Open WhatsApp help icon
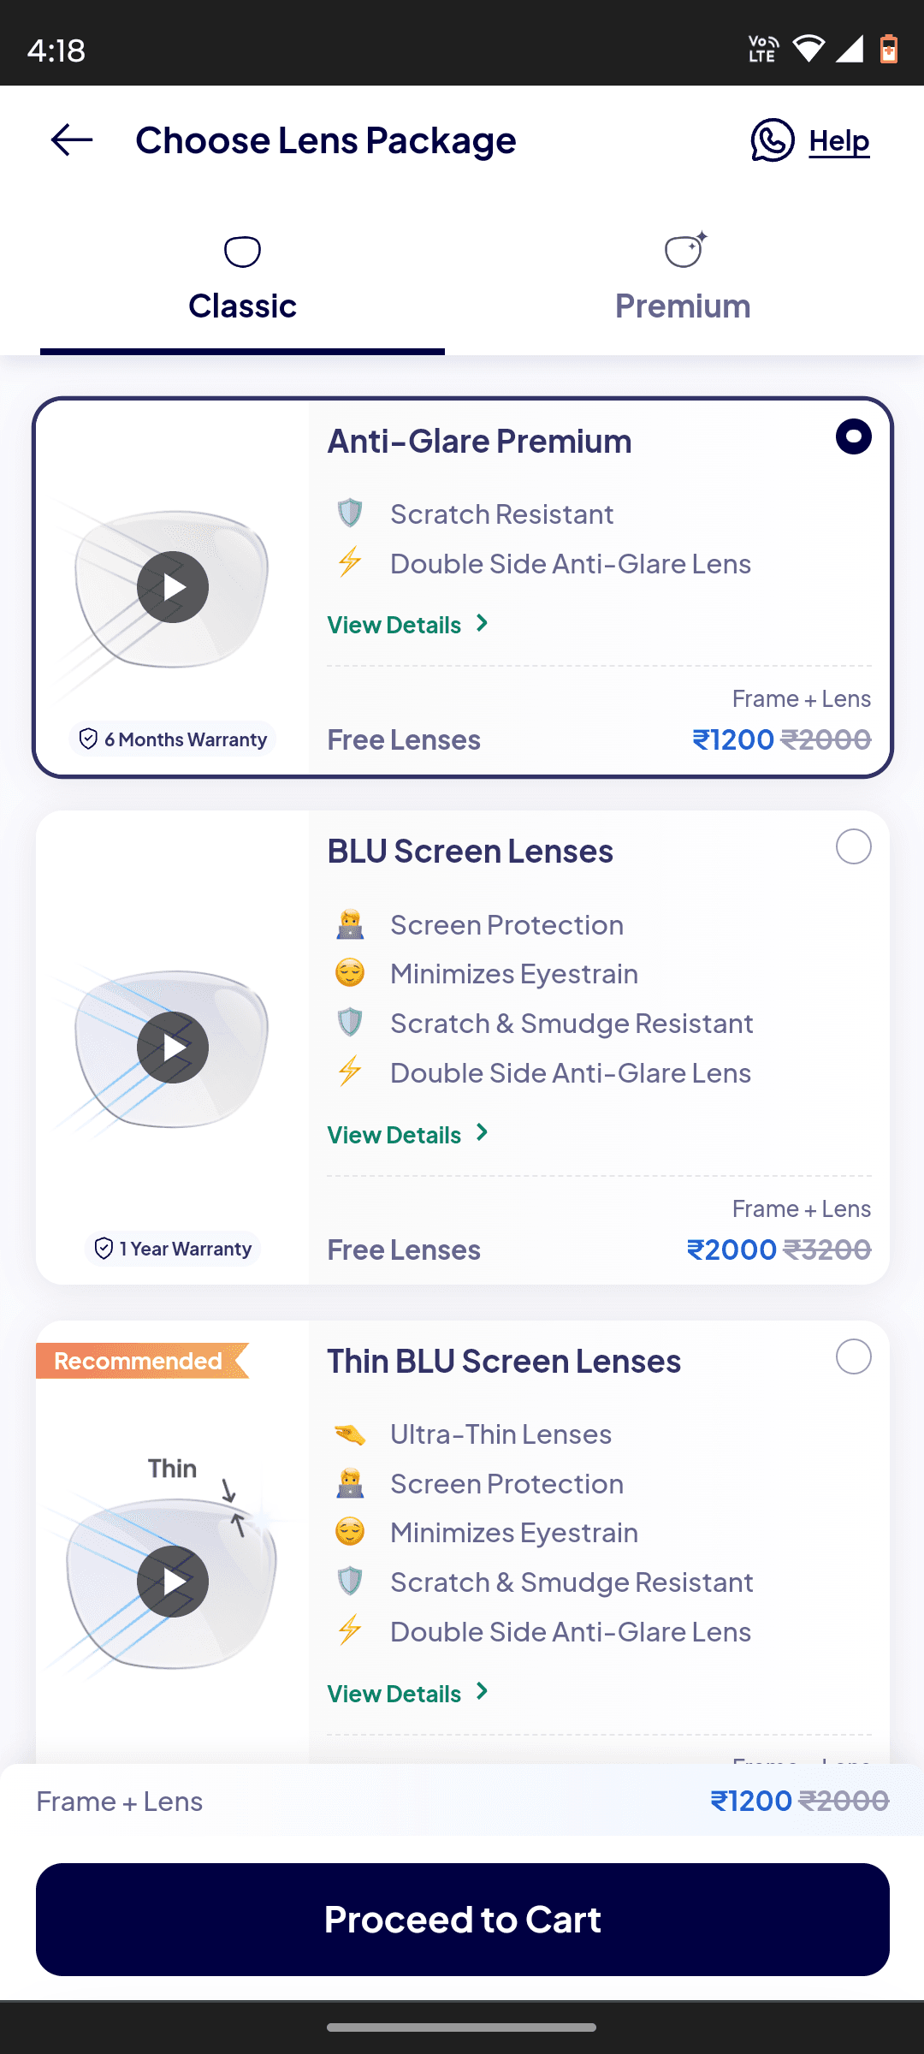 [773, 140]
